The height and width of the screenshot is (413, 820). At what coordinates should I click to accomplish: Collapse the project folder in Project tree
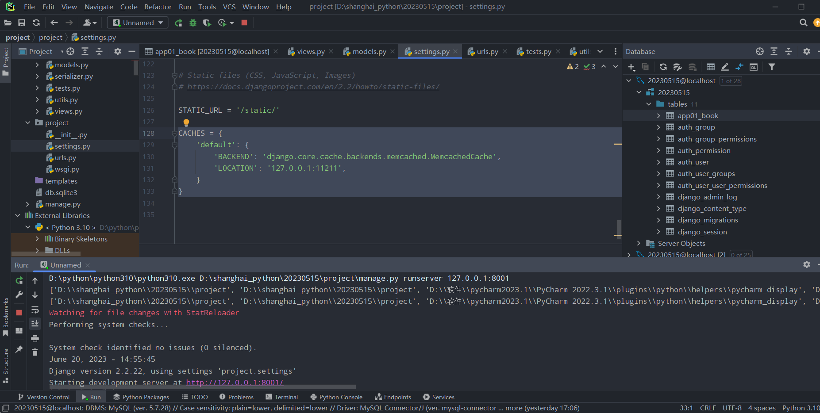[x=28, y=122]
